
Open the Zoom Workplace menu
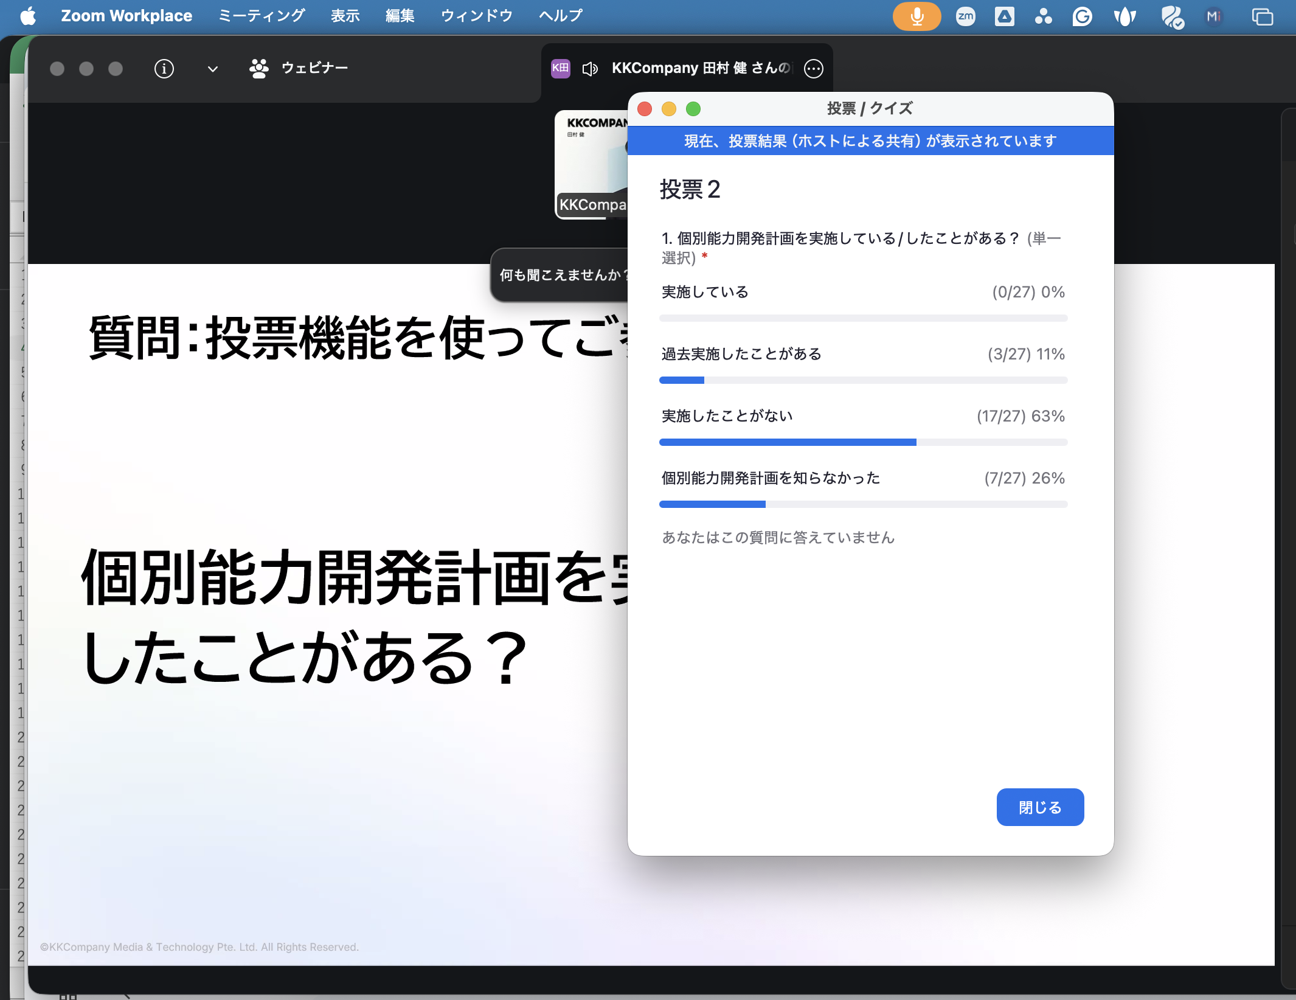tap(126, 16)
